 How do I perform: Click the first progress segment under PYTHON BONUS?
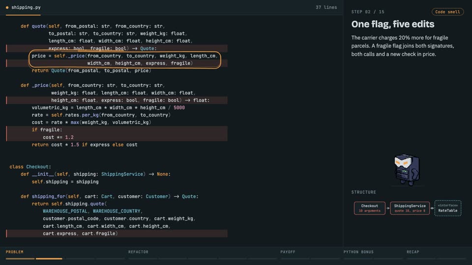point(358,259)
